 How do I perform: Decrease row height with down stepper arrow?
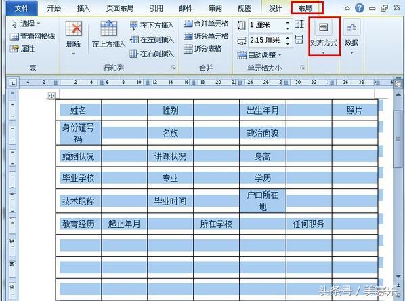(288, 28)
